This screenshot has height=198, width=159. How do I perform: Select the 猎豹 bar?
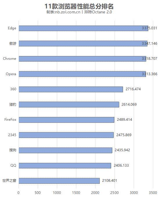(x=69, y=105)
